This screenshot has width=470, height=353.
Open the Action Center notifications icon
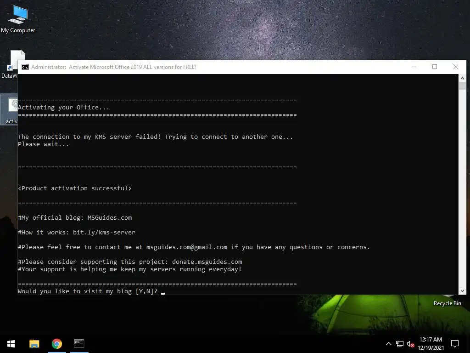pyautogui.click(x=455, y=344)
